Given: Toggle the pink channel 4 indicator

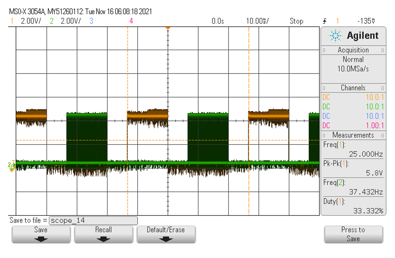Looking at the screenshot, I should [131, 21].
